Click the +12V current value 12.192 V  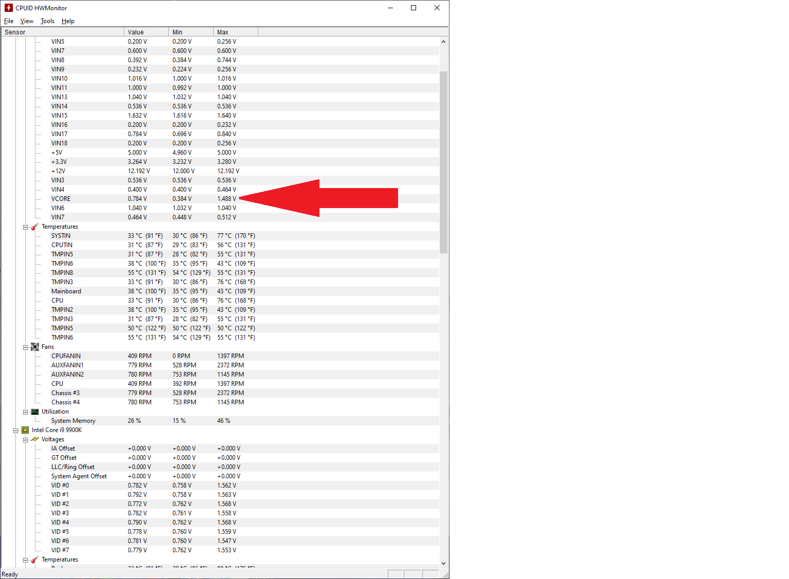pos(139,171)
